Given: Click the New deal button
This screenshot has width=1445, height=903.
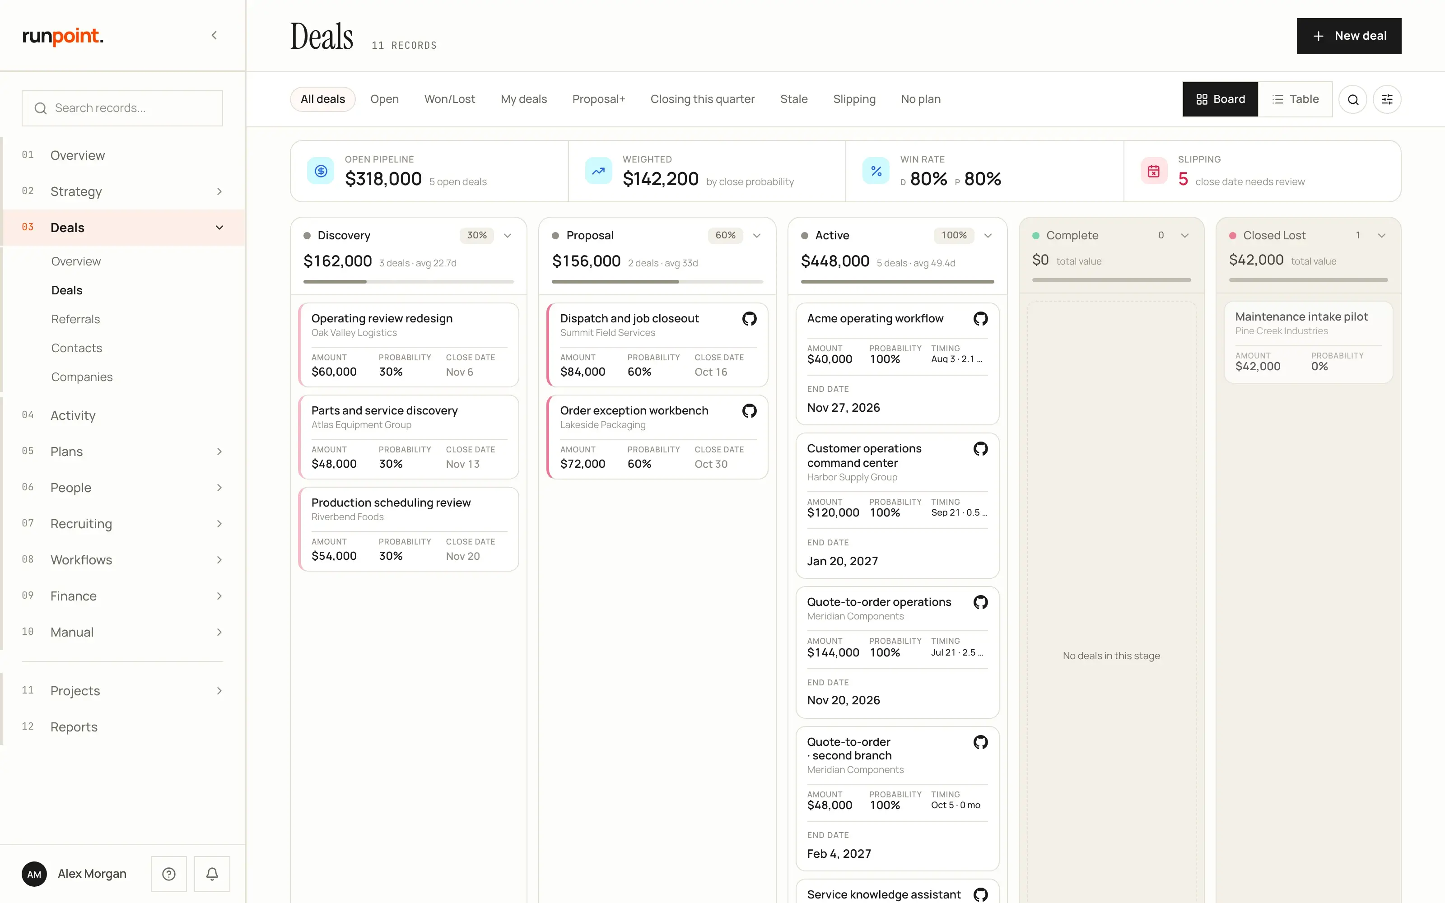Looking at the screenshot, I should pos(1349,36).
